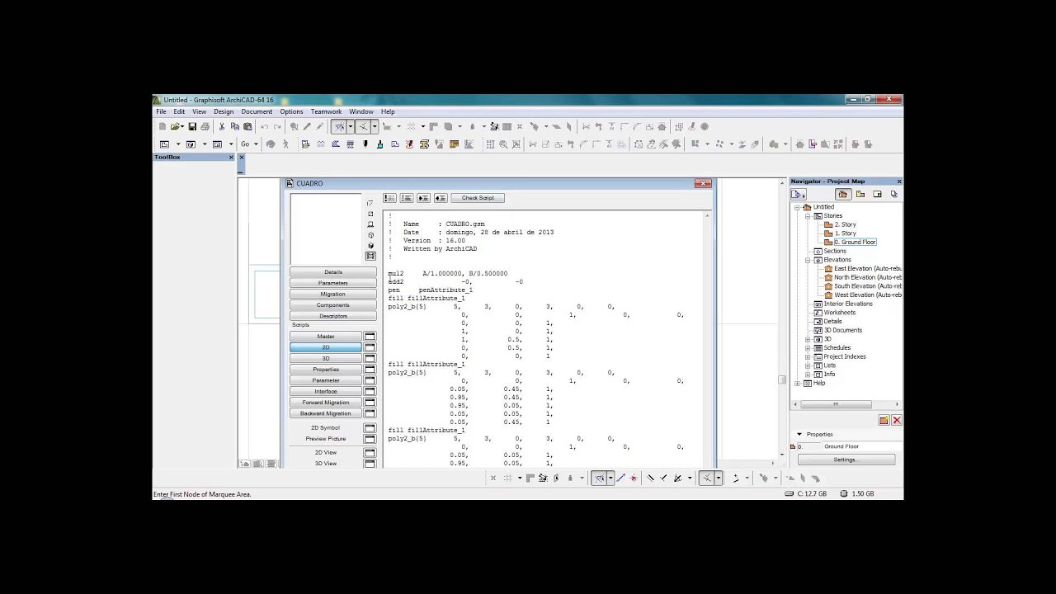The height and width of the screenshot is (594, 1056).
Task: Click the new item icon in Navigator bottom
Action: (x=884, y=420)
